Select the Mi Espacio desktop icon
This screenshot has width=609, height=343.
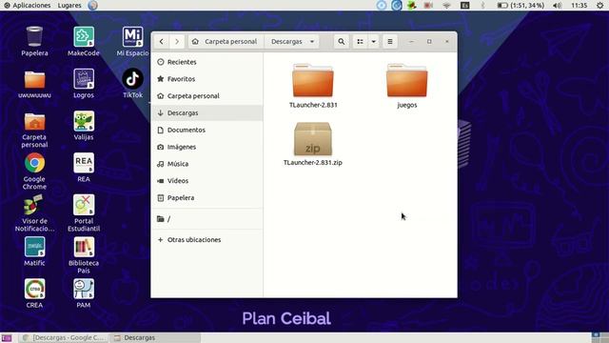(x=133, y=41)
